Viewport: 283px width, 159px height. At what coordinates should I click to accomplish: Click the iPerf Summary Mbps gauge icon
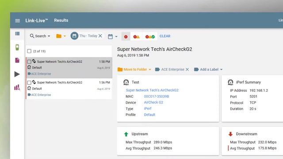coord(230,82)
